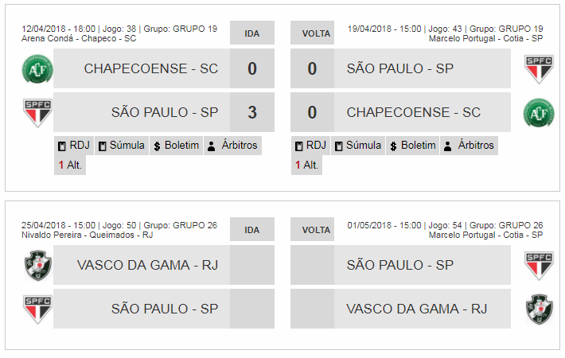Click São Paulo crest in Grupo 26 VOLTA match
Image resolution: width=565 pixels, height=358 pixels.
pos(539,266)
